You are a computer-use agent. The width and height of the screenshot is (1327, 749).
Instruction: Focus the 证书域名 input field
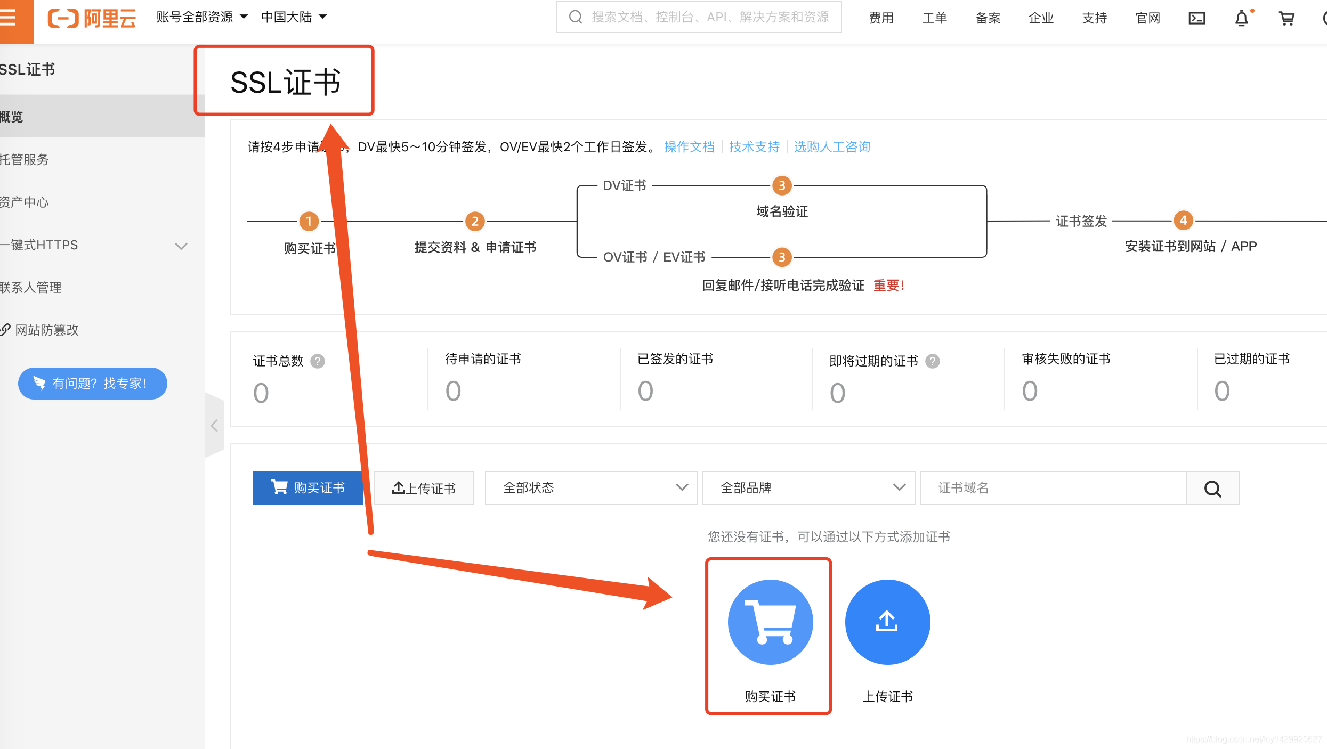point(1054,488)
